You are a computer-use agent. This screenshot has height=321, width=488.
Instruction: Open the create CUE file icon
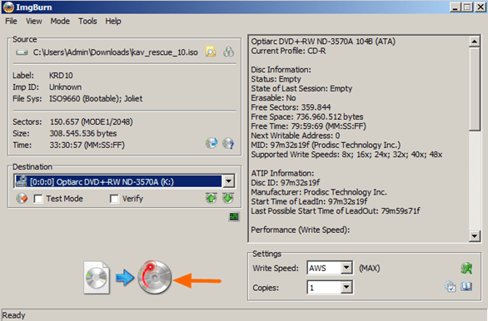228,52
